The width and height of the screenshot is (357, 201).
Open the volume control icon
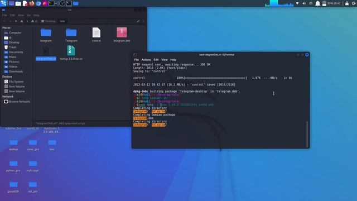point(304,3)
